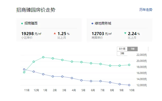Select blue data point for 11月
The width and height of the screenshot is (162, 101).
[x=24, y=69]
